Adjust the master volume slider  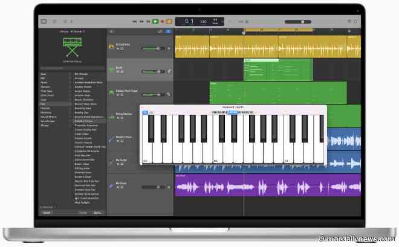[297, 22]
